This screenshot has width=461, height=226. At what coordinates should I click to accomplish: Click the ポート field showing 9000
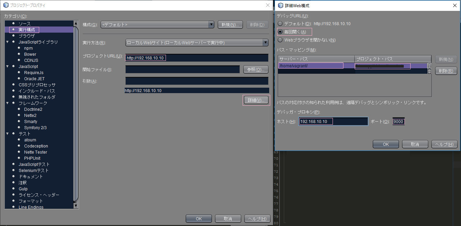coord(398,121)
